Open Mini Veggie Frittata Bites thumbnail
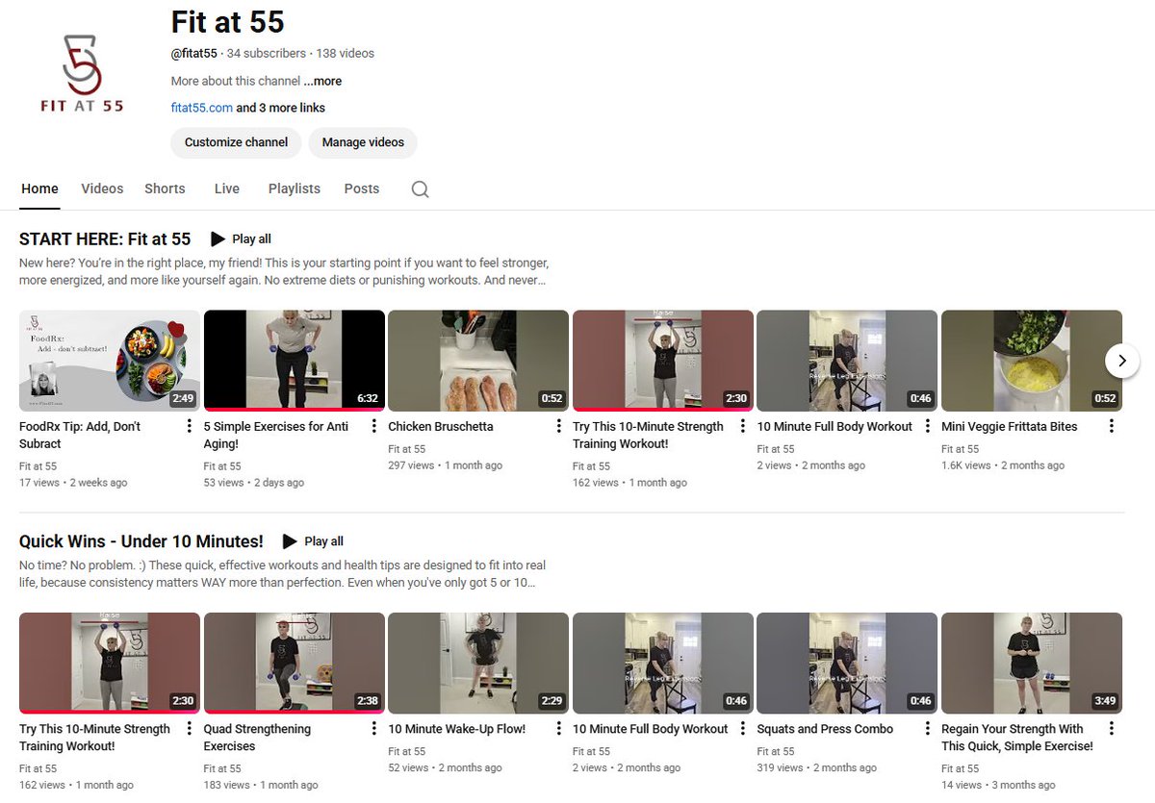Image resolution: width=1155 pixels, height=803 pixels. (1032, 361)
